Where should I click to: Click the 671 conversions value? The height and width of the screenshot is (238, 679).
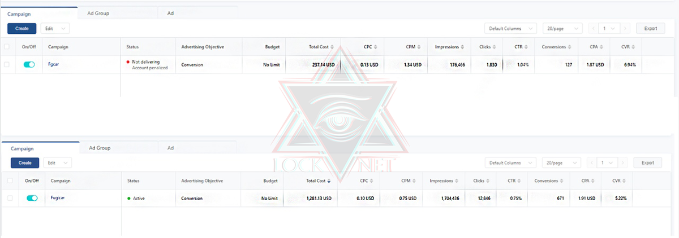tap(561, 199)
